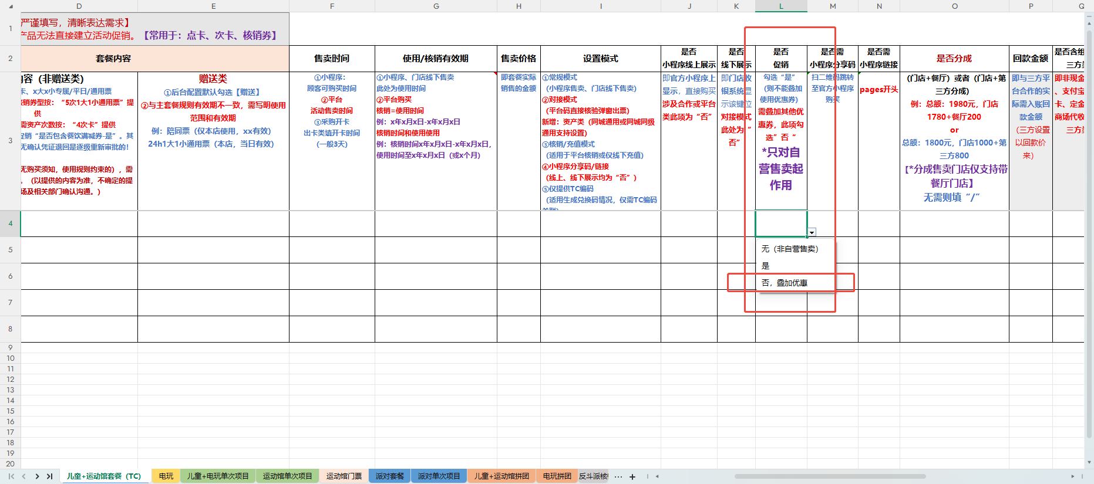The image size is (1094, 484).
Task: Switch to 运动馆门票 sheet tab
Action: tap(344, 476)
